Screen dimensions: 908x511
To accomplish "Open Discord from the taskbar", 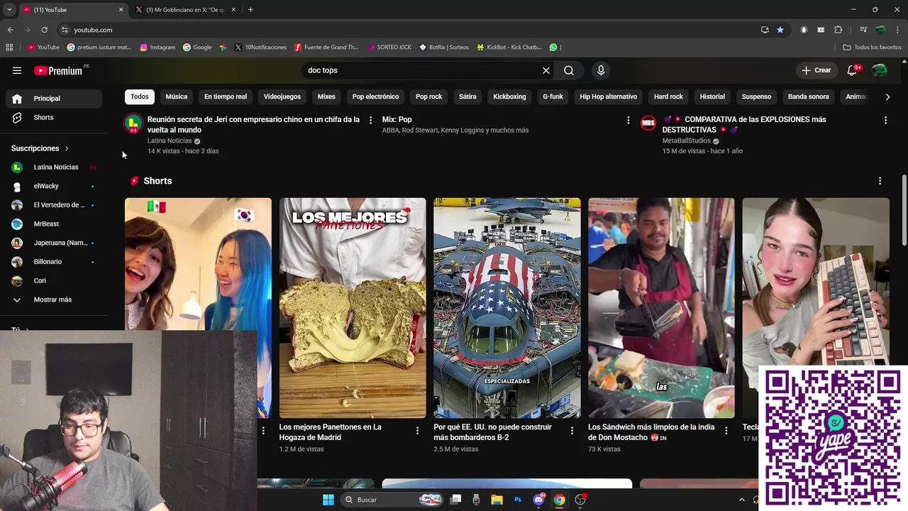I will pos(538,500).
